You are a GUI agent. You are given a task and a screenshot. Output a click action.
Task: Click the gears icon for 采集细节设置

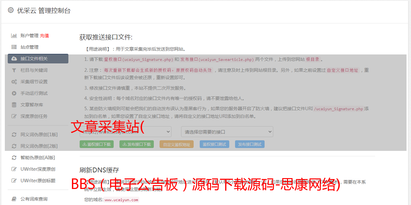14,82
